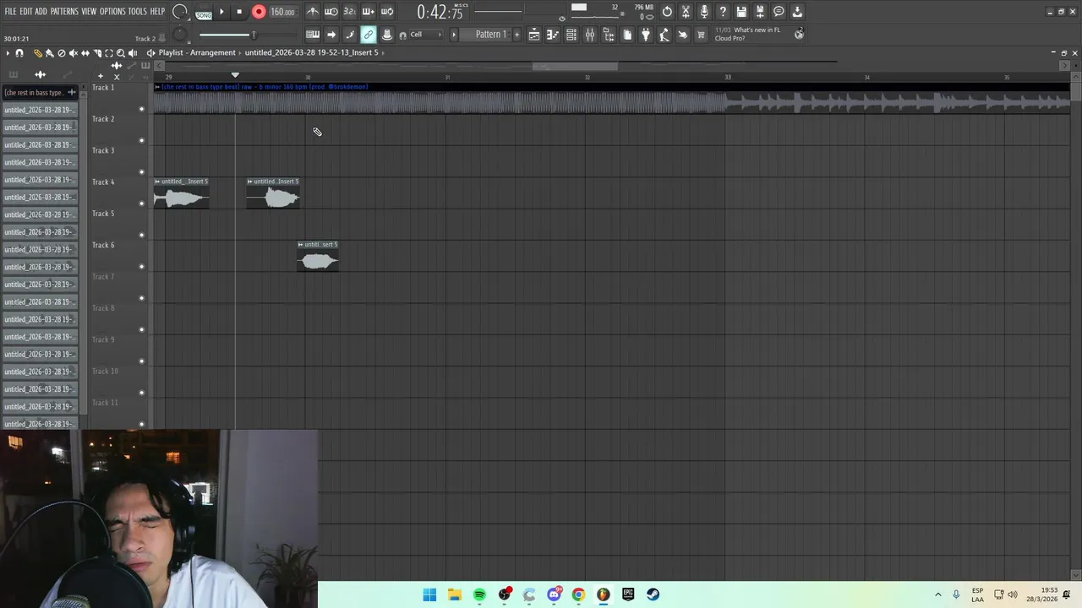1082x608 pixels.
Task: Select the Zoom magnifier tool
Action: coord(120,53)
